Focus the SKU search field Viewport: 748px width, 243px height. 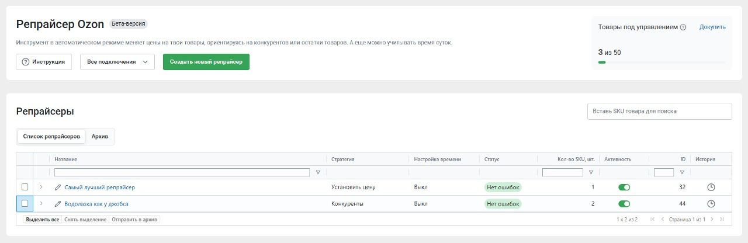click(659, 111)
